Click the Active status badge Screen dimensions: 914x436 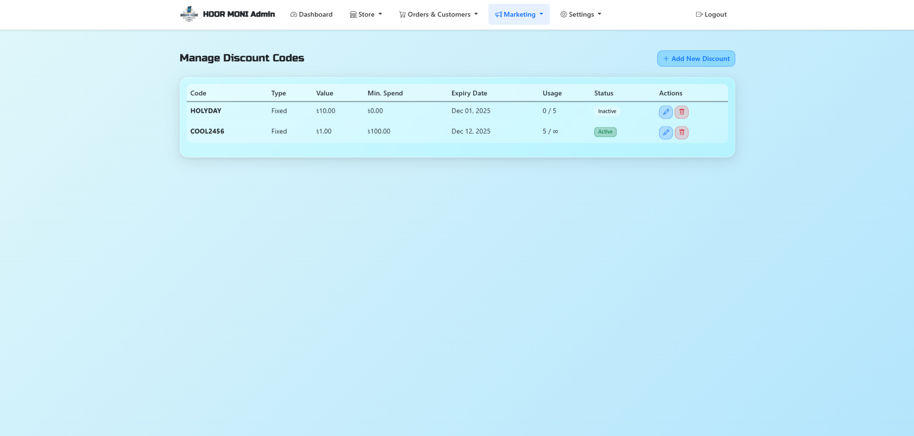pyautogui.click(x=605, y=132)
